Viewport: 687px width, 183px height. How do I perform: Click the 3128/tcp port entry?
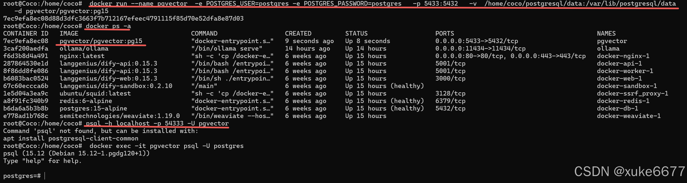450,93
